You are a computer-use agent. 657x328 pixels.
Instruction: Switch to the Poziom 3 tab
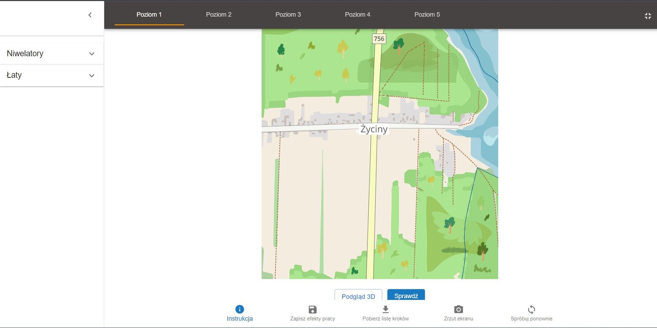[288, 15]
